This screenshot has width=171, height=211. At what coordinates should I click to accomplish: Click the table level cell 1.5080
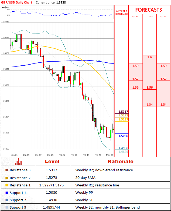pos(52,193)
